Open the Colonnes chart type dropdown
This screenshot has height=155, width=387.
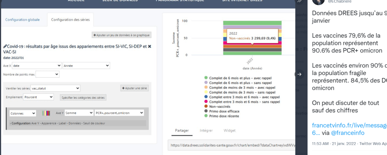click(23, 113)
